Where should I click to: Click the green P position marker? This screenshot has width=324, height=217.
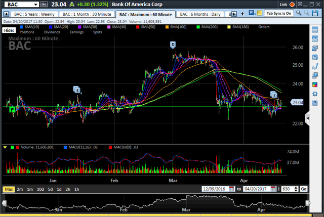12,110
